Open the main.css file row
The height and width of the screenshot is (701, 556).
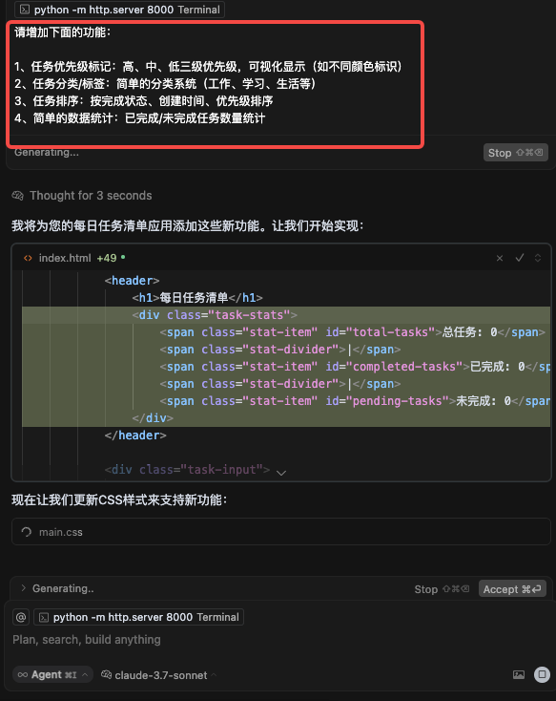coord(281,532)
